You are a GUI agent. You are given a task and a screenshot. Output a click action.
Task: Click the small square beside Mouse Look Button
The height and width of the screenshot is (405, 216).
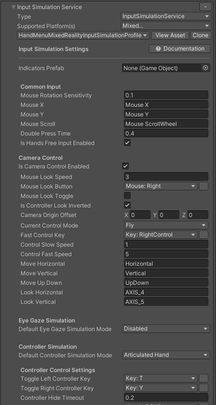click(204, 186)
